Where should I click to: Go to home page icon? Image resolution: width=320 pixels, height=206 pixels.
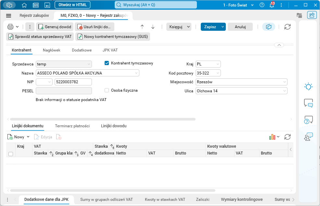click(24, 5)
